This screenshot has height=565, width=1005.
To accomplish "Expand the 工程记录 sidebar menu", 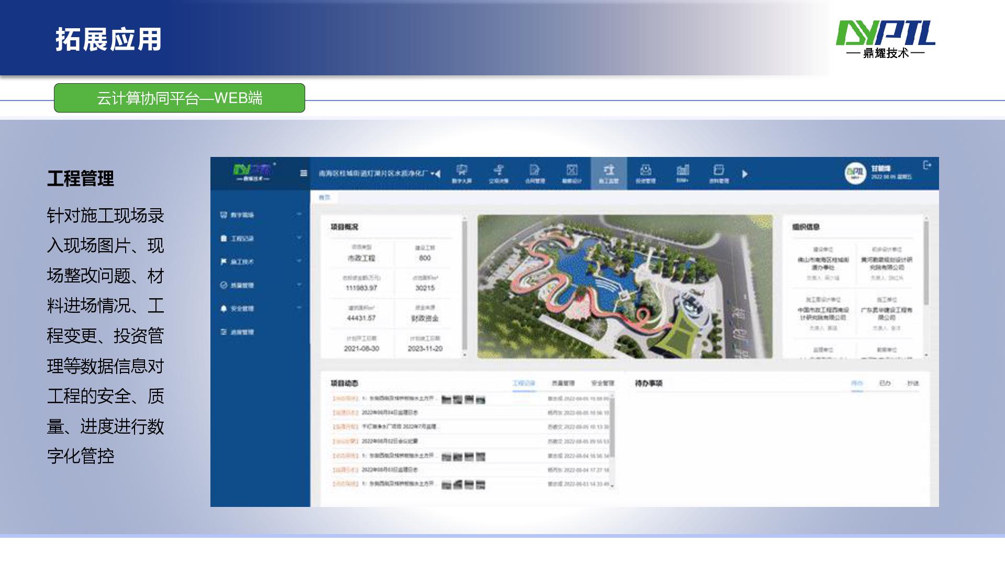I will pyautogui.click(x=298, y=238).
